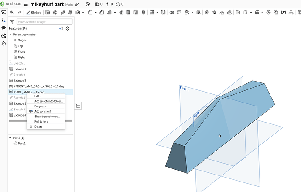Choose Show dependencies... option

pyautogui.click(x=46, y=117)
